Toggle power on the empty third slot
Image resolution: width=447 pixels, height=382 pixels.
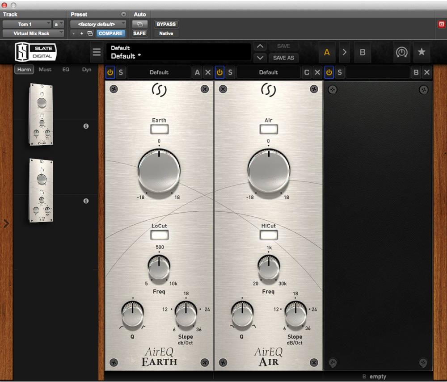coord(329,72)
